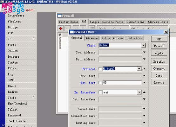Switch to the General tab
The width and height of the screenshot is (176, 127).
click(77, 38)
